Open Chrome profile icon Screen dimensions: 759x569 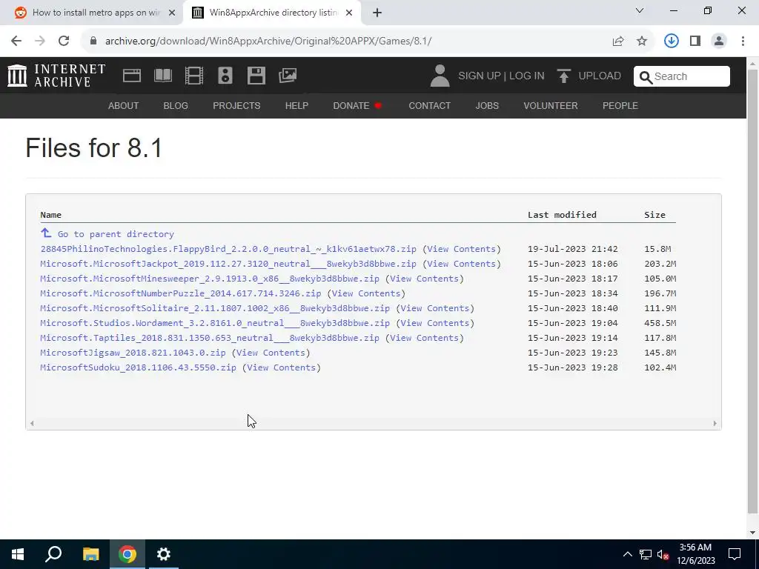pyautogui.click(x=719, y=41)
